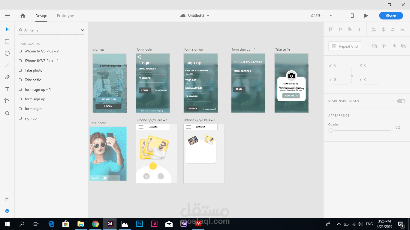Open Windows Start menu
Viewport: 410px width, 230px height.
click(7, 224)
